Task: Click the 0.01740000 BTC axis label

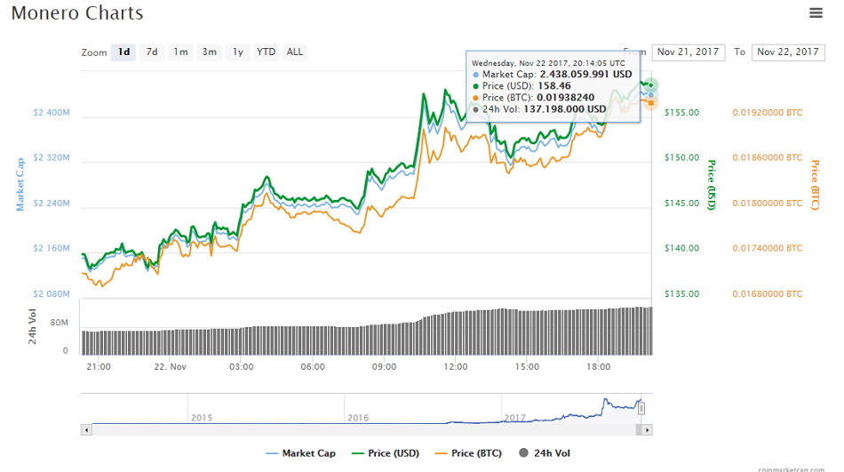Action: coord(767,248)
